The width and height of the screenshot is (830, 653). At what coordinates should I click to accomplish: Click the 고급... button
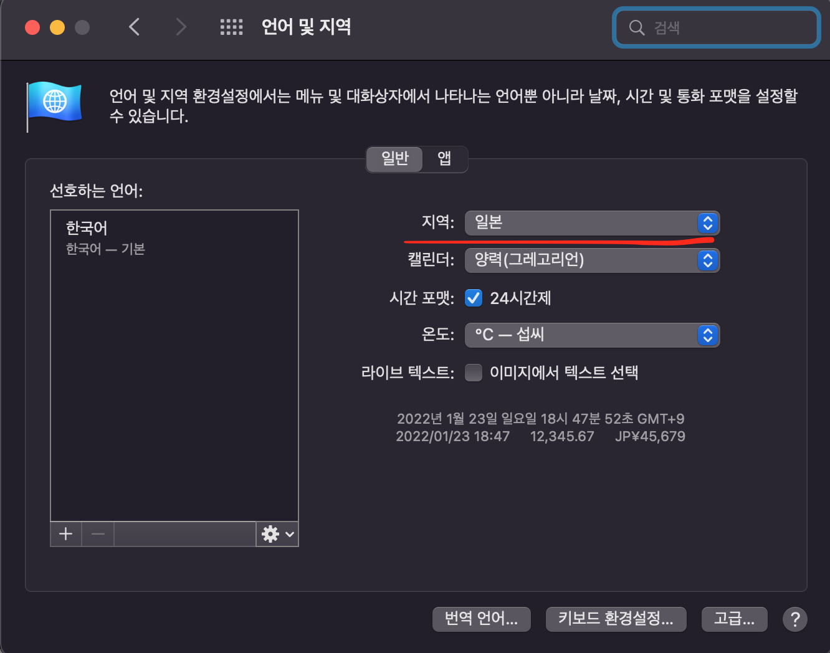point(734,619)
